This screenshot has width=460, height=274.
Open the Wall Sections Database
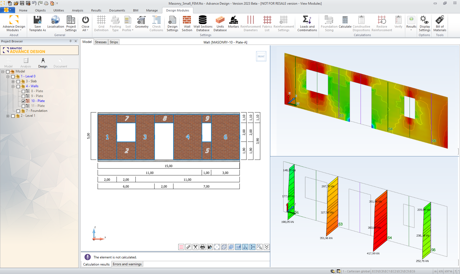pos(203,24)
